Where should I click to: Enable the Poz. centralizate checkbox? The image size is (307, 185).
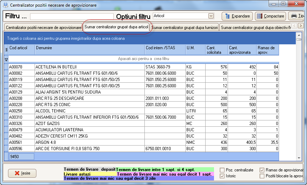click(x=222, y=170)
